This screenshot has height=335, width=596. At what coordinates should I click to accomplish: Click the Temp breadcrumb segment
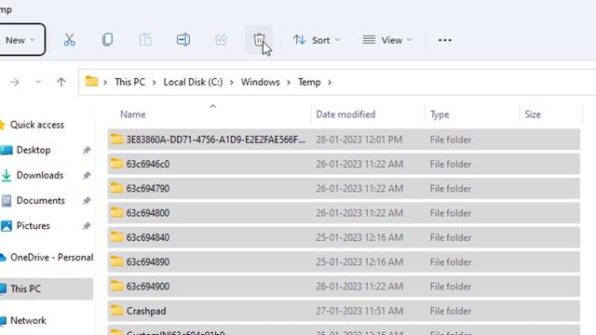309,82
